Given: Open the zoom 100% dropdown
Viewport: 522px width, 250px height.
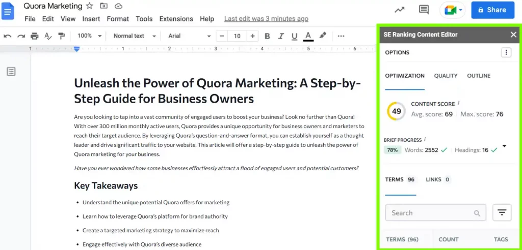Looking at the screenshot, I should tap(90, 36).
